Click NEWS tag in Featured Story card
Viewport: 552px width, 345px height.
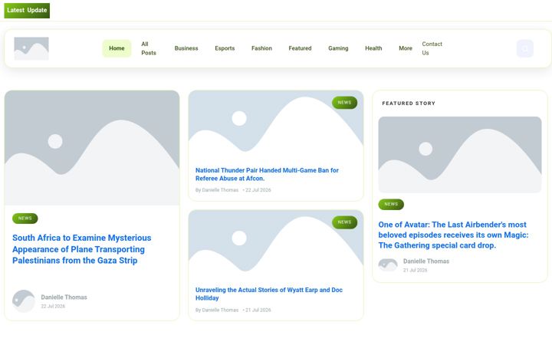coord(391,204)
